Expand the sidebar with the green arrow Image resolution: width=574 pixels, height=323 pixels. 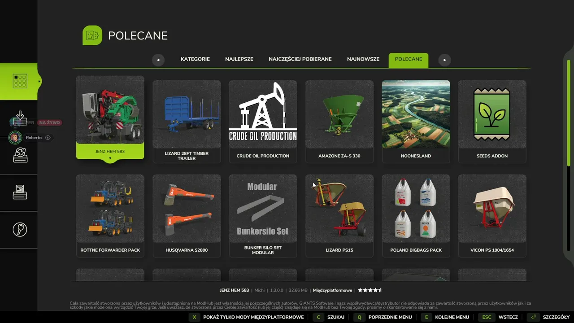[39, 81]
